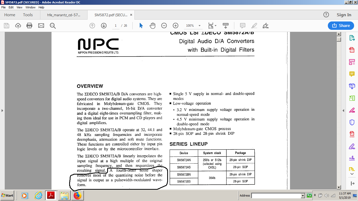Activate the Selection arrow tool
The image size is (358, 201).
141,26
